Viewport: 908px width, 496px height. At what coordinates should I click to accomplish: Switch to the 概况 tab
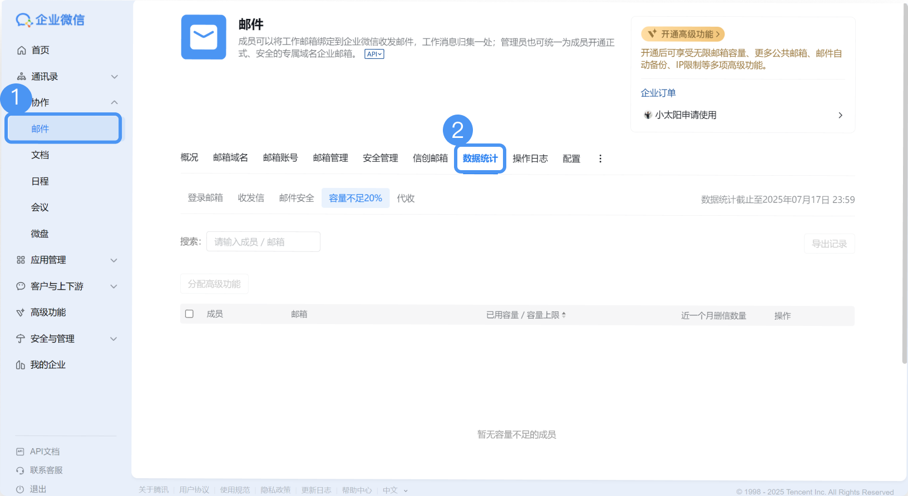tap(189, 158)
